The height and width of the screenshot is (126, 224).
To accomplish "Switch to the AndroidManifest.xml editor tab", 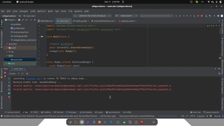I will (x=104, y=21).
